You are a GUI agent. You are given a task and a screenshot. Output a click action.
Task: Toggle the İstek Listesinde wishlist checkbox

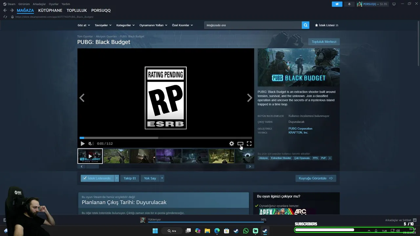pos(85,178)
